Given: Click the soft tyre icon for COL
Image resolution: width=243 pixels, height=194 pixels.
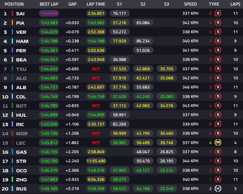Looking at the screenshot, I should [x=218, y=96].
